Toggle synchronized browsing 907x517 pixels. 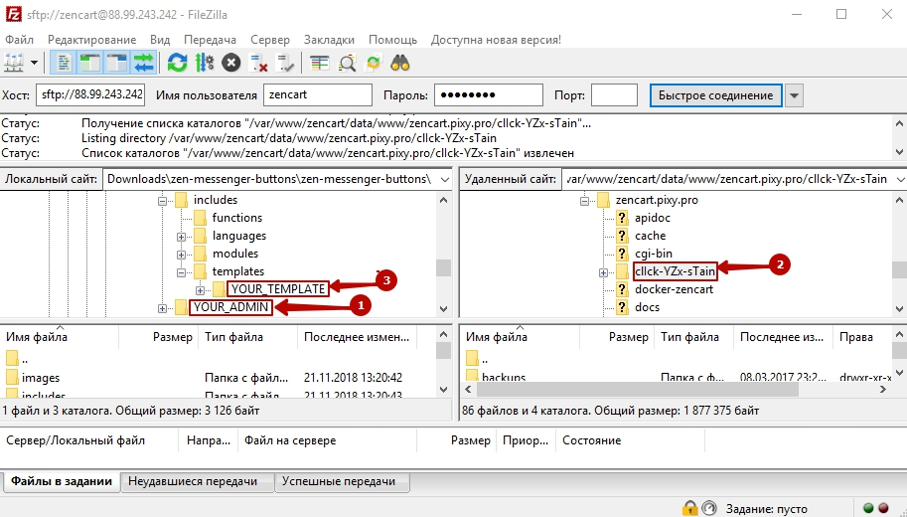374,63
